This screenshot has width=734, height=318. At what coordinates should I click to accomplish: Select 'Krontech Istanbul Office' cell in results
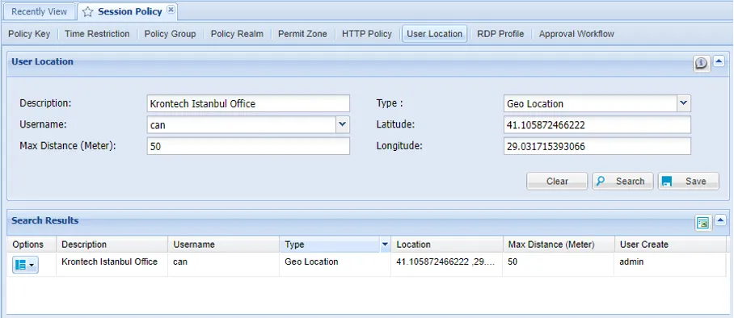pyautogui.click(x=112, y=265)
